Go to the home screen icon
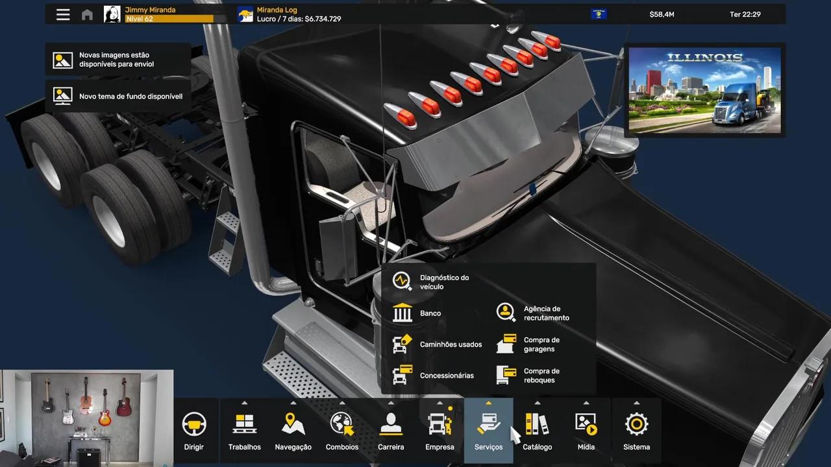This screenshot has width=831, height=467. 87,15
